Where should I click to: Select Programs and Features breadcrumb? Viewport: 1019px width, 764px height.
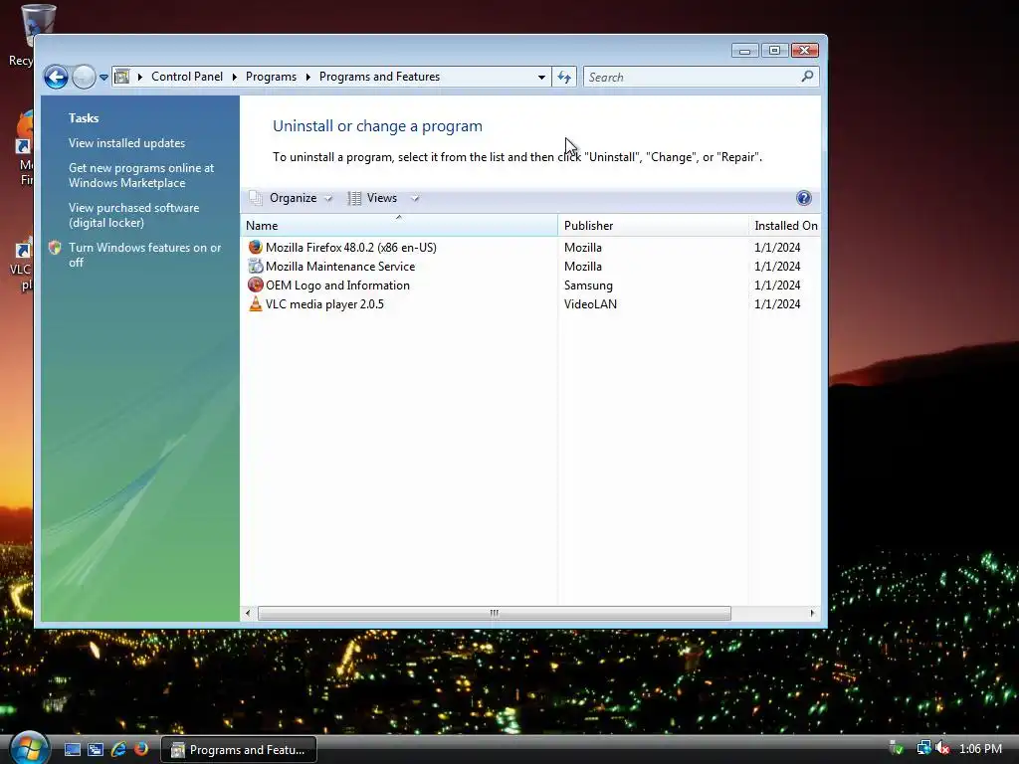(379, 77)
